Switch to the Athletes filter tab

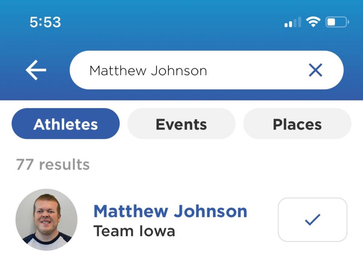click(x=65, y=124)
